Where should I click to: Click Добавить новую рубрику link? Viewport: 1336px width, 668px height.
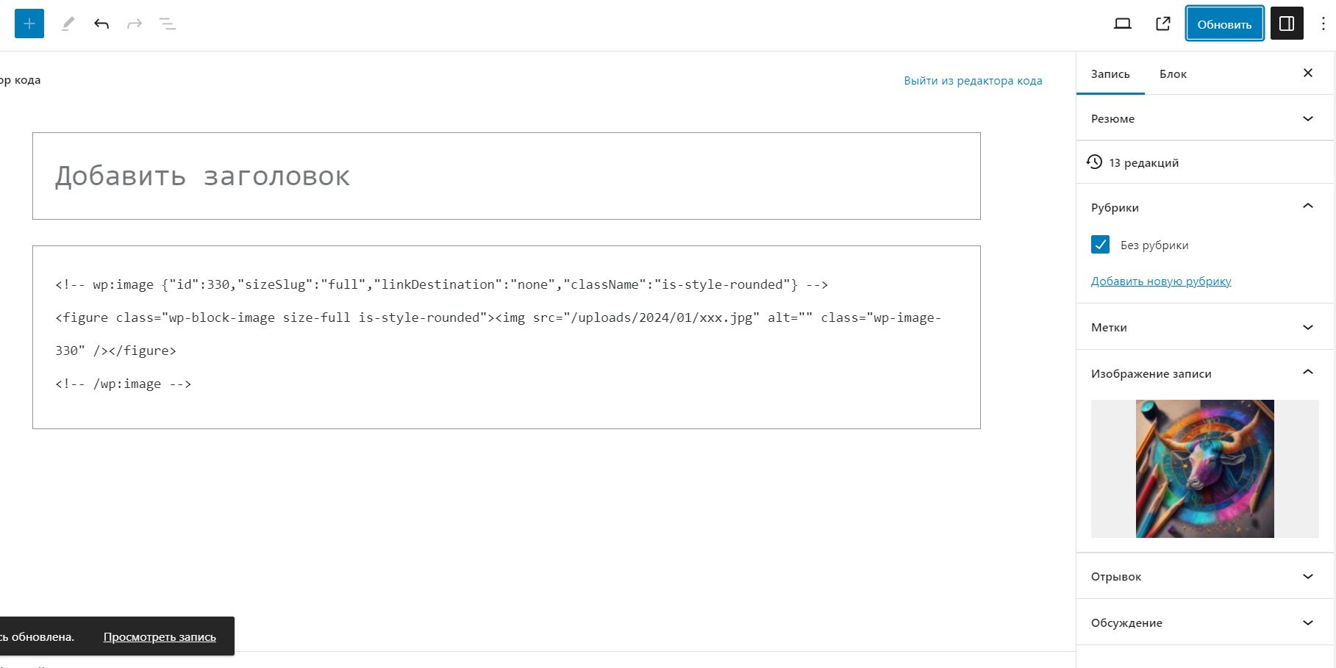point(1160,281)
